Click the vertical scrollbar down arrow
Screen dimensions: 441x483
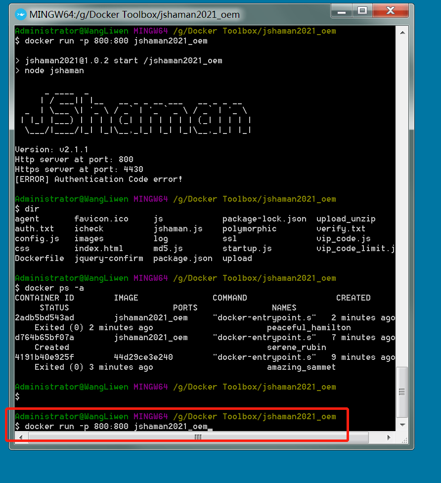[x=401, y=424]
